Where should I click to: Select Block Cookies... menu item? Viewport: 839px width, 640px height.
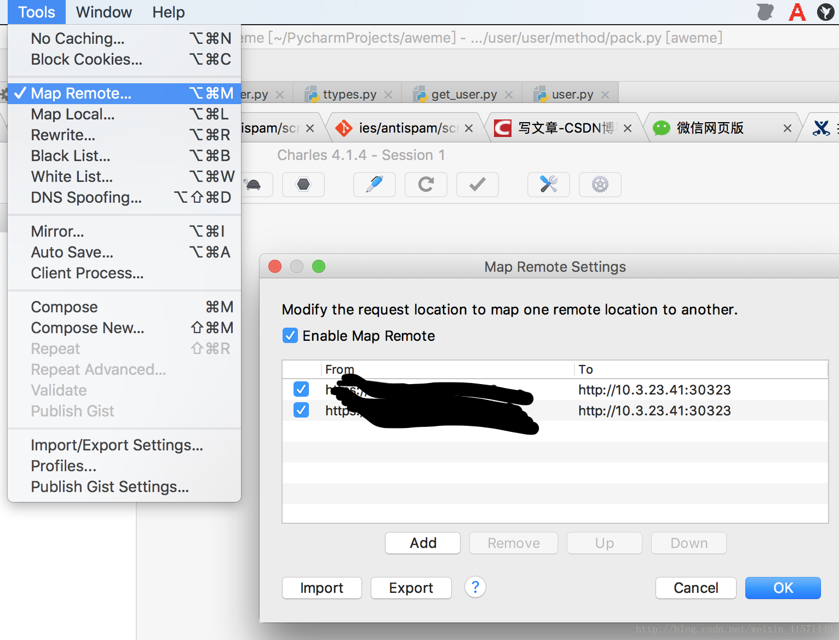[124, 59]
